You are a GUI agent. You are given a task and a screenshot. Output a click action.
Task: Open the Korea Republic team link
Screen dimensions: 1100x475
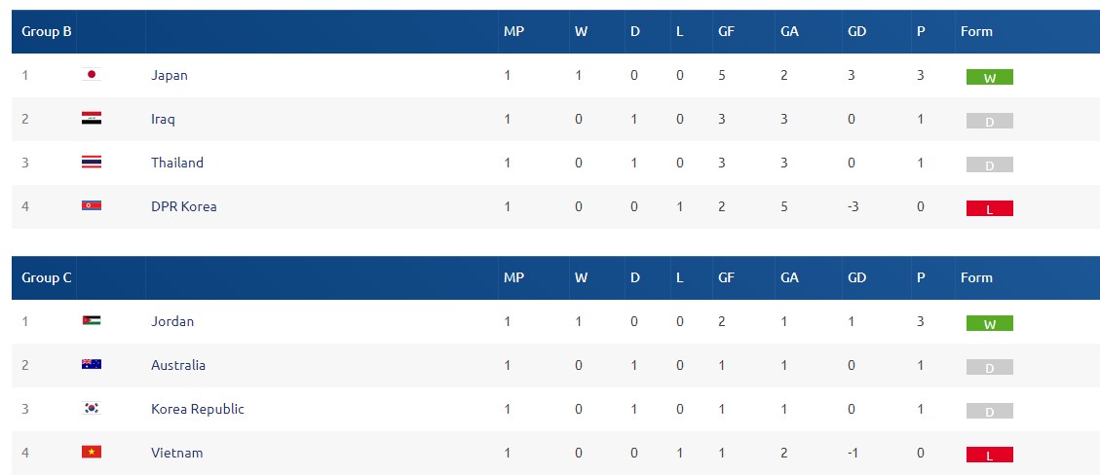click(197, 409)
